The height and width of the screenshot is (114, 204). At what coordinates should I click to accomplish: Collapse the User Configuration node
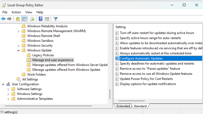pos(3,84)
